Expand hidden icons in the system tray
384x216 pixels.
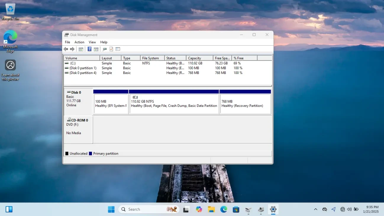[315, 209]
